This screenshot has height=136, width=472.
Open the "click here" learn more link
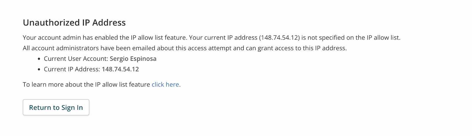tap(165, 85)
